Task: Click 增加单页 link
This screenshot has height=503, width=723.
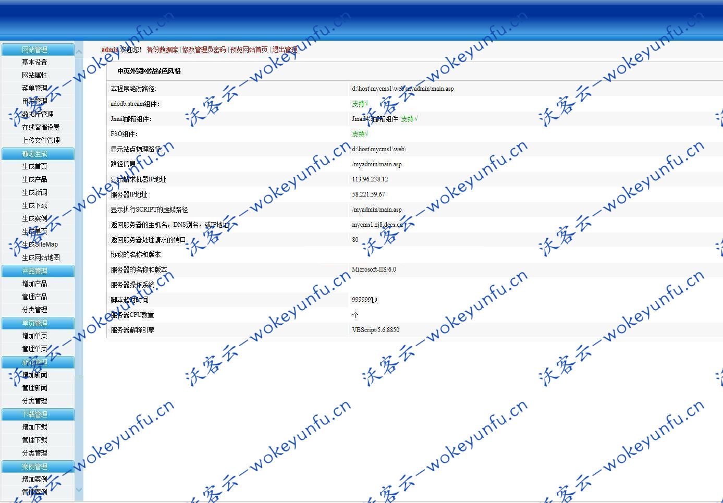Action: [34, 336]
